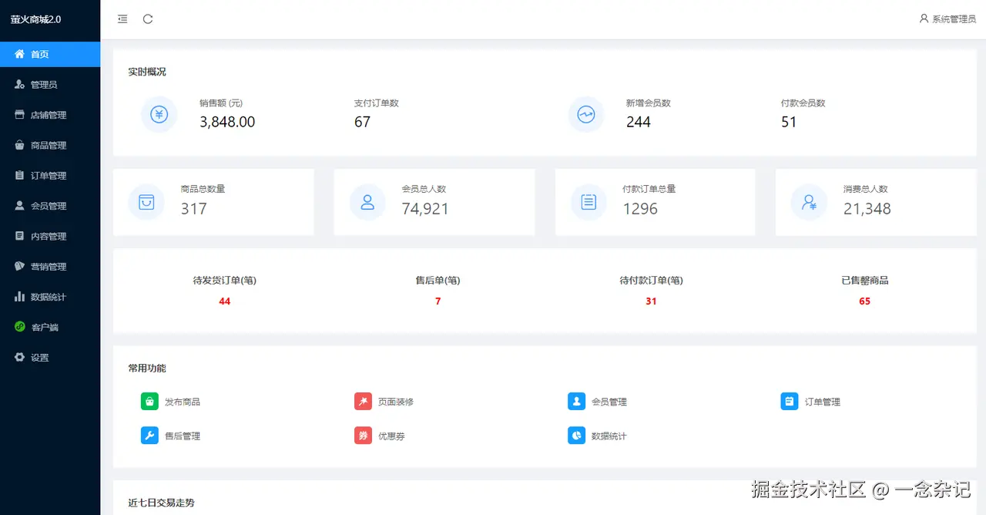The image size is (986, 515).
Task: Click the 常用功能 section heading
Action: point(147,369)
